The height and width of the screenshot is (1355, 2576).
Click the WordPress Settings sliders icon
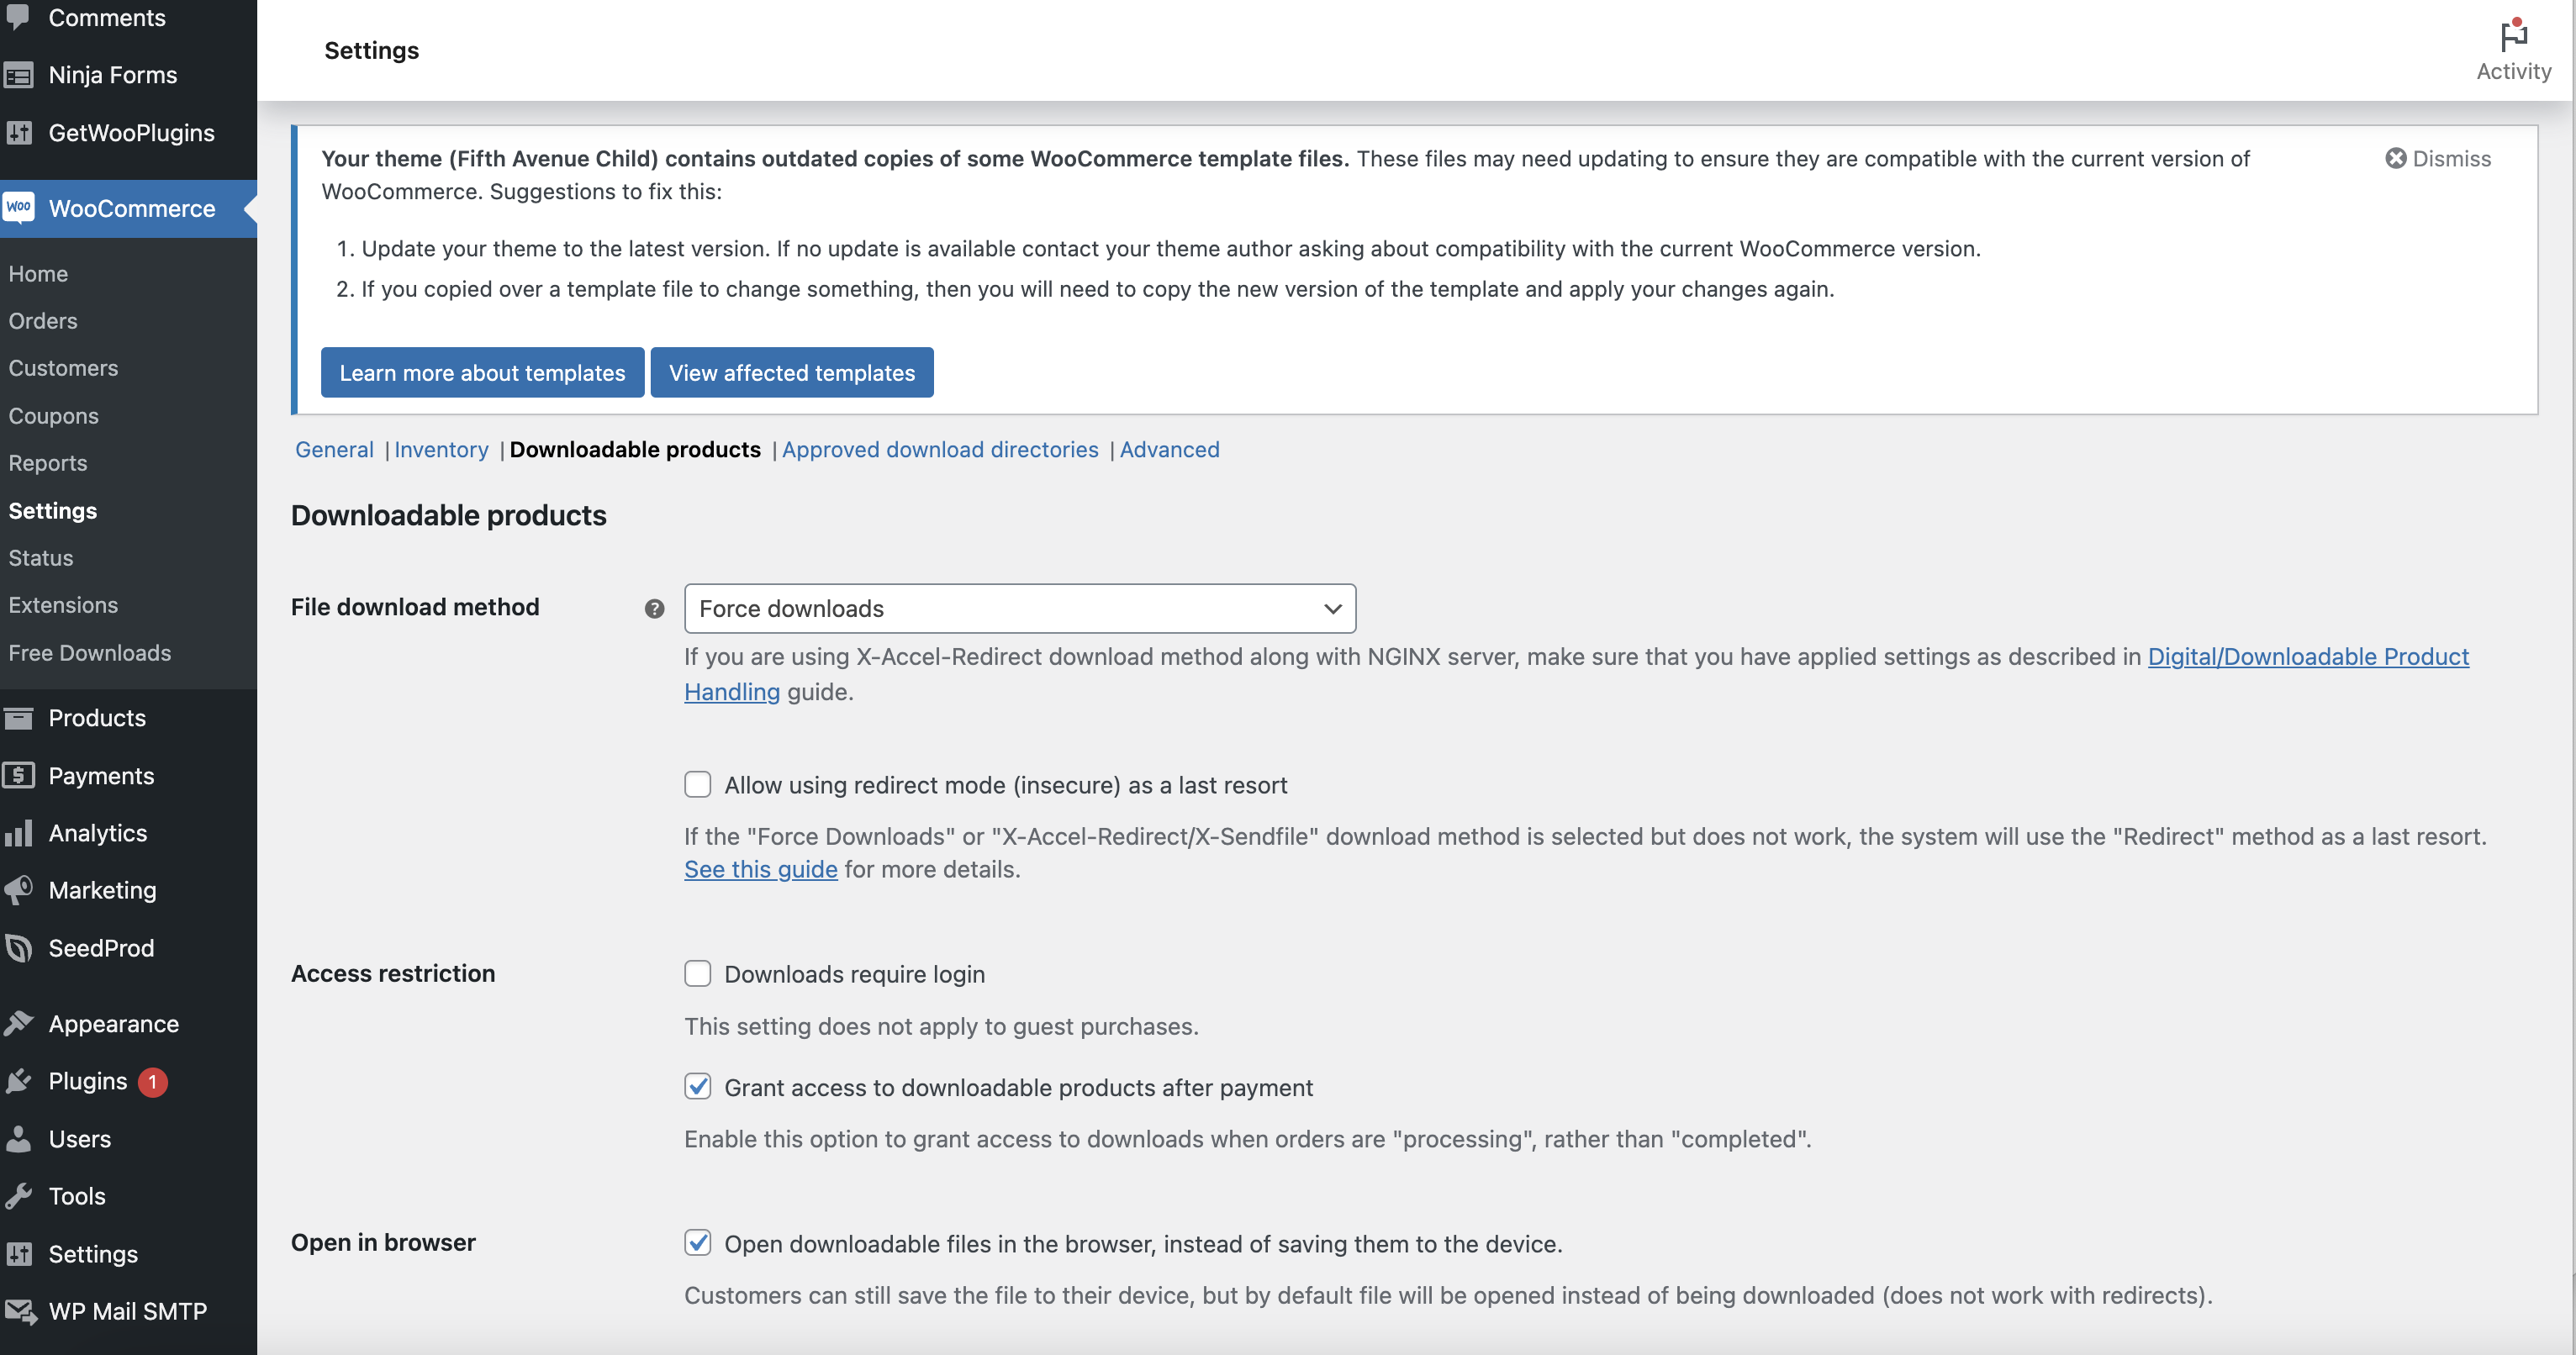point(18,1254)
